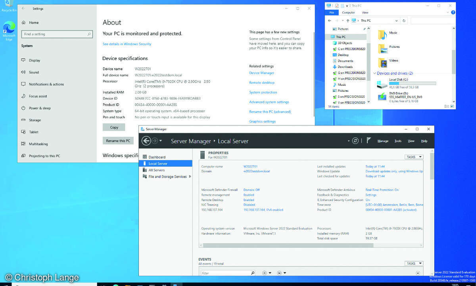Click the Settings window back arrow
The width and height of the screenshot is (476, 286).
23,8
